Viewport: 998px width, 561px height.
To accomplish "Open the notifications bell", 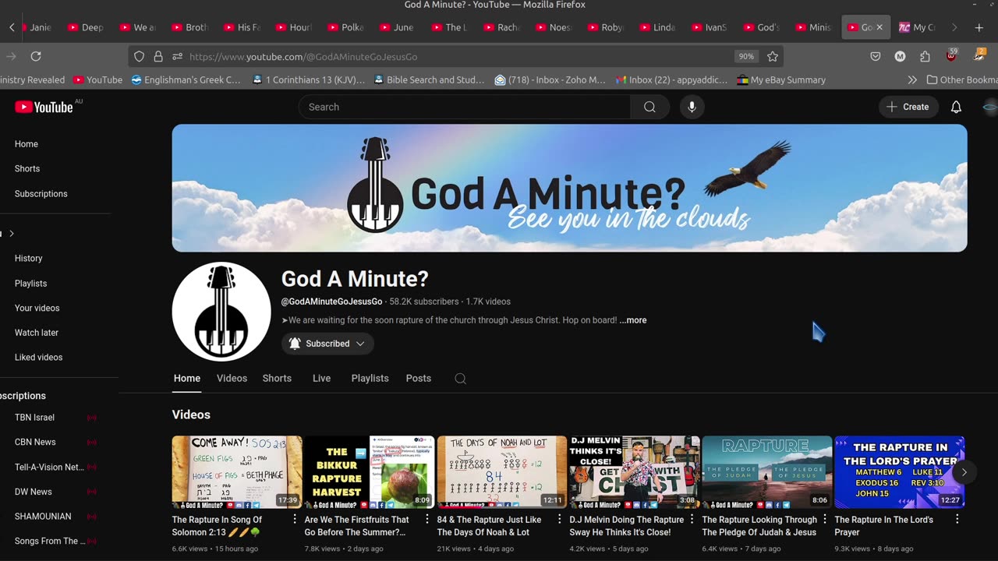I will pos(956,107).
